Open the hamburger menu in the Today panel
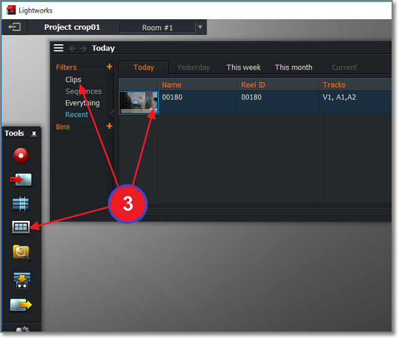 click(58, 48)
